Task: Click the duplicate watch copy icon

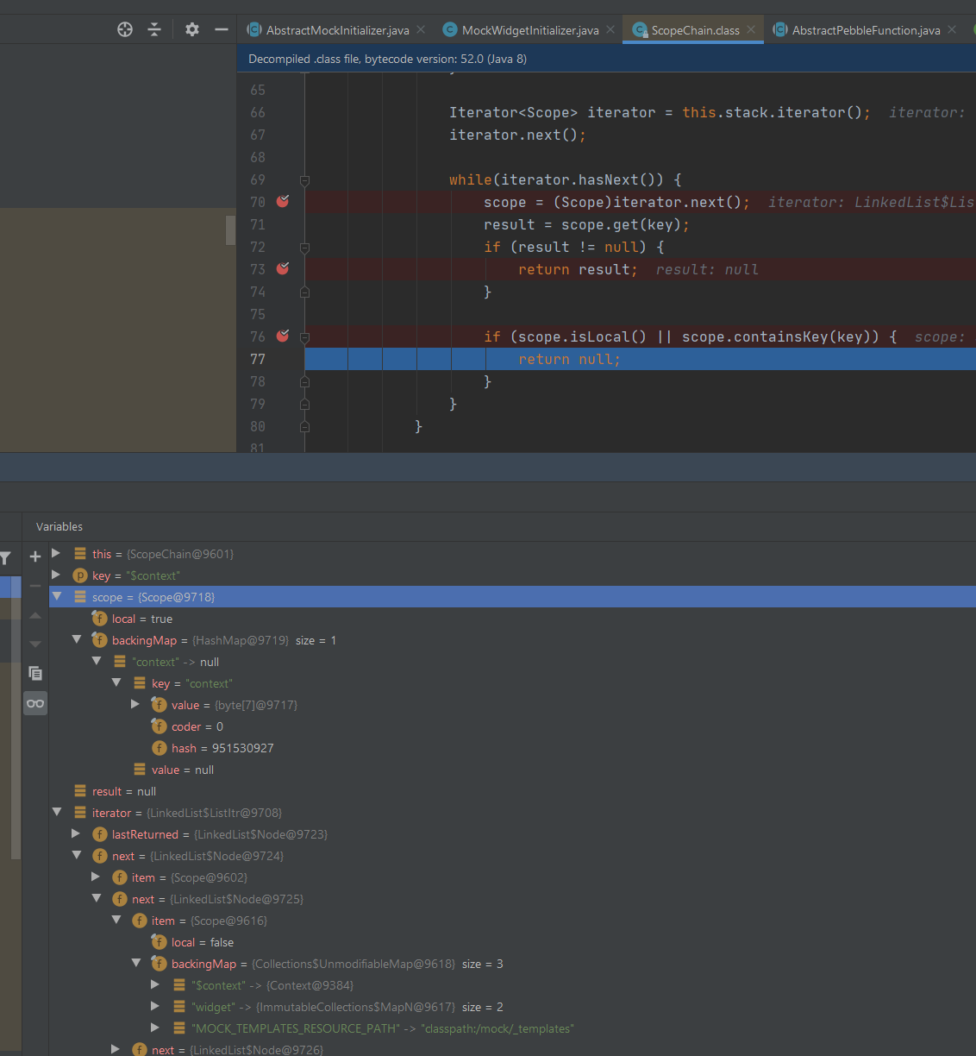Action: pyautogui.click(x=35, y=673)
